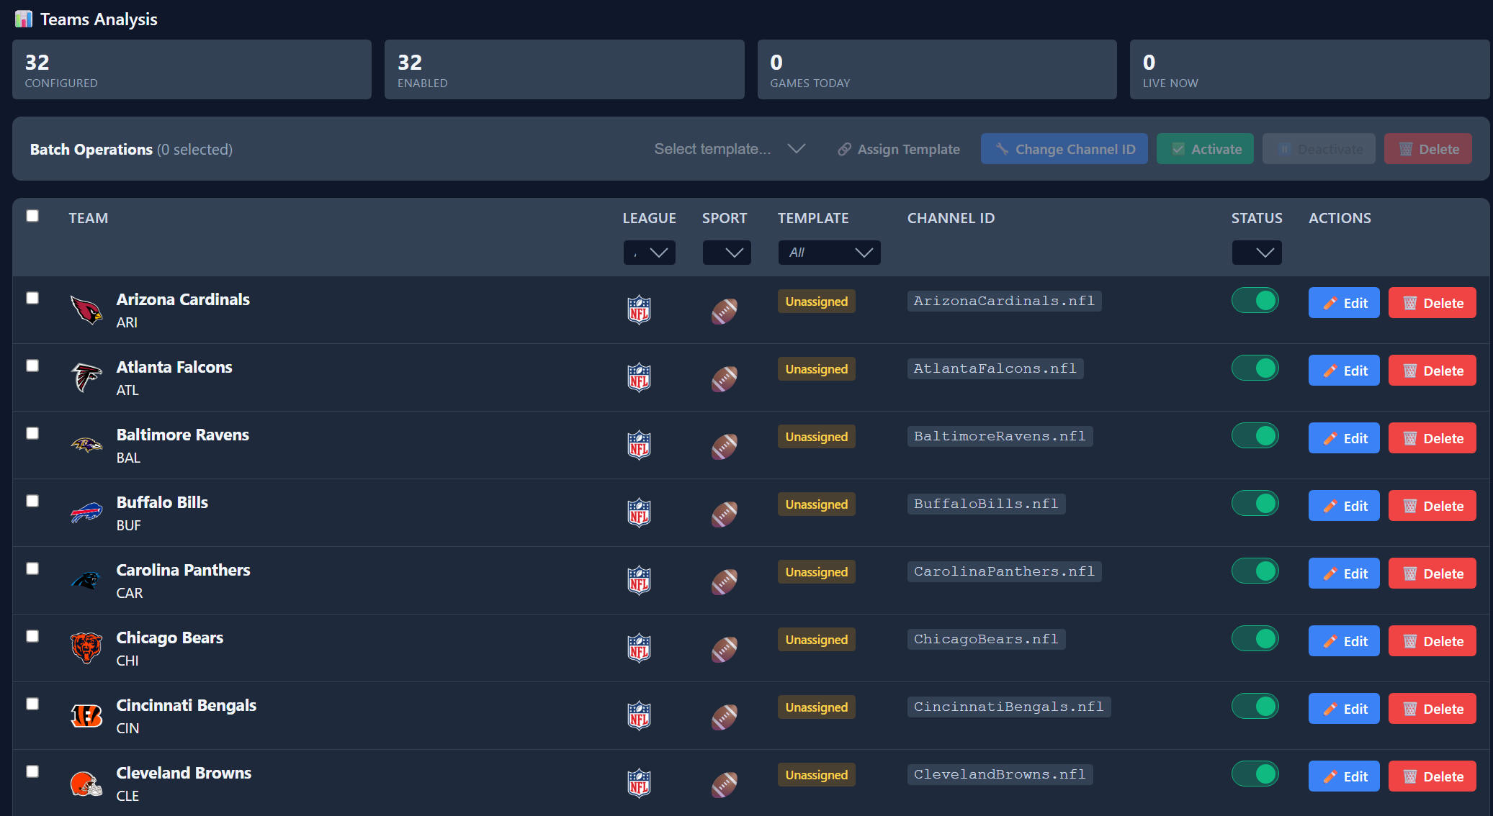Delete the Chicago Bears team
This screenshot has width=1493, height=816.
click(1432, 641)
